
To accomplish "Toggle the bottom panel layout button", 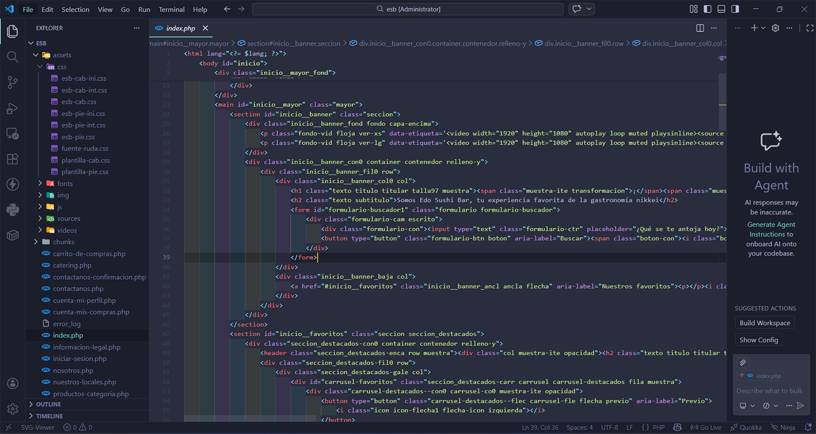I will 721,9.
